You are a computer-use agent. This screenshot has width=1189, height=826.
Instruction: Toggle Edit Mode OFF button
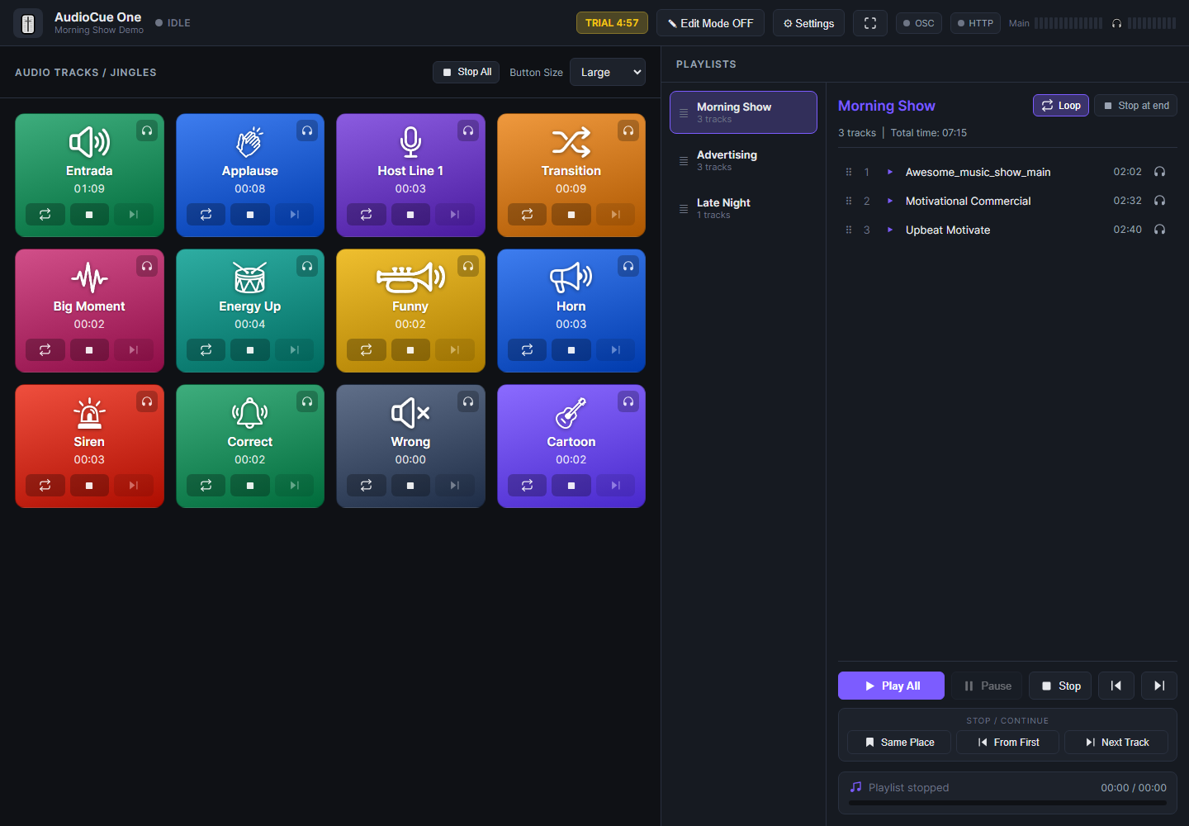(710, 23)
